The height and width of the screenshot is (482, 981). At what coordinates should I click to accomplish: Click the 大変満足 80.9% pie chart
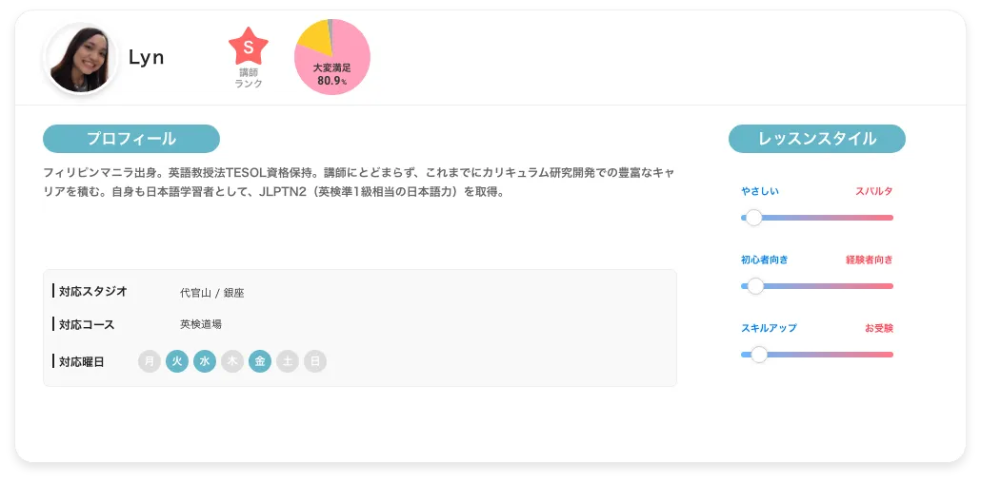point(332,57)
